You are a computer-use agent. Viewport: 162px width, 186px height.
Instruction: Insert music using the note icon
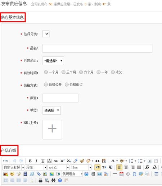tap(32, 174)
